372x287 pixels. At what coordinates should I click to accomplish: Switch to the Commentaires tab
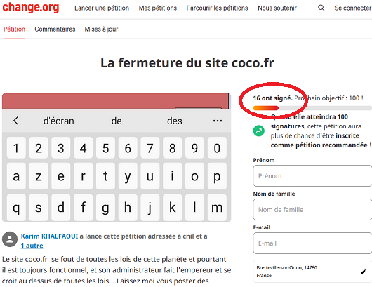tap(55, 29)
